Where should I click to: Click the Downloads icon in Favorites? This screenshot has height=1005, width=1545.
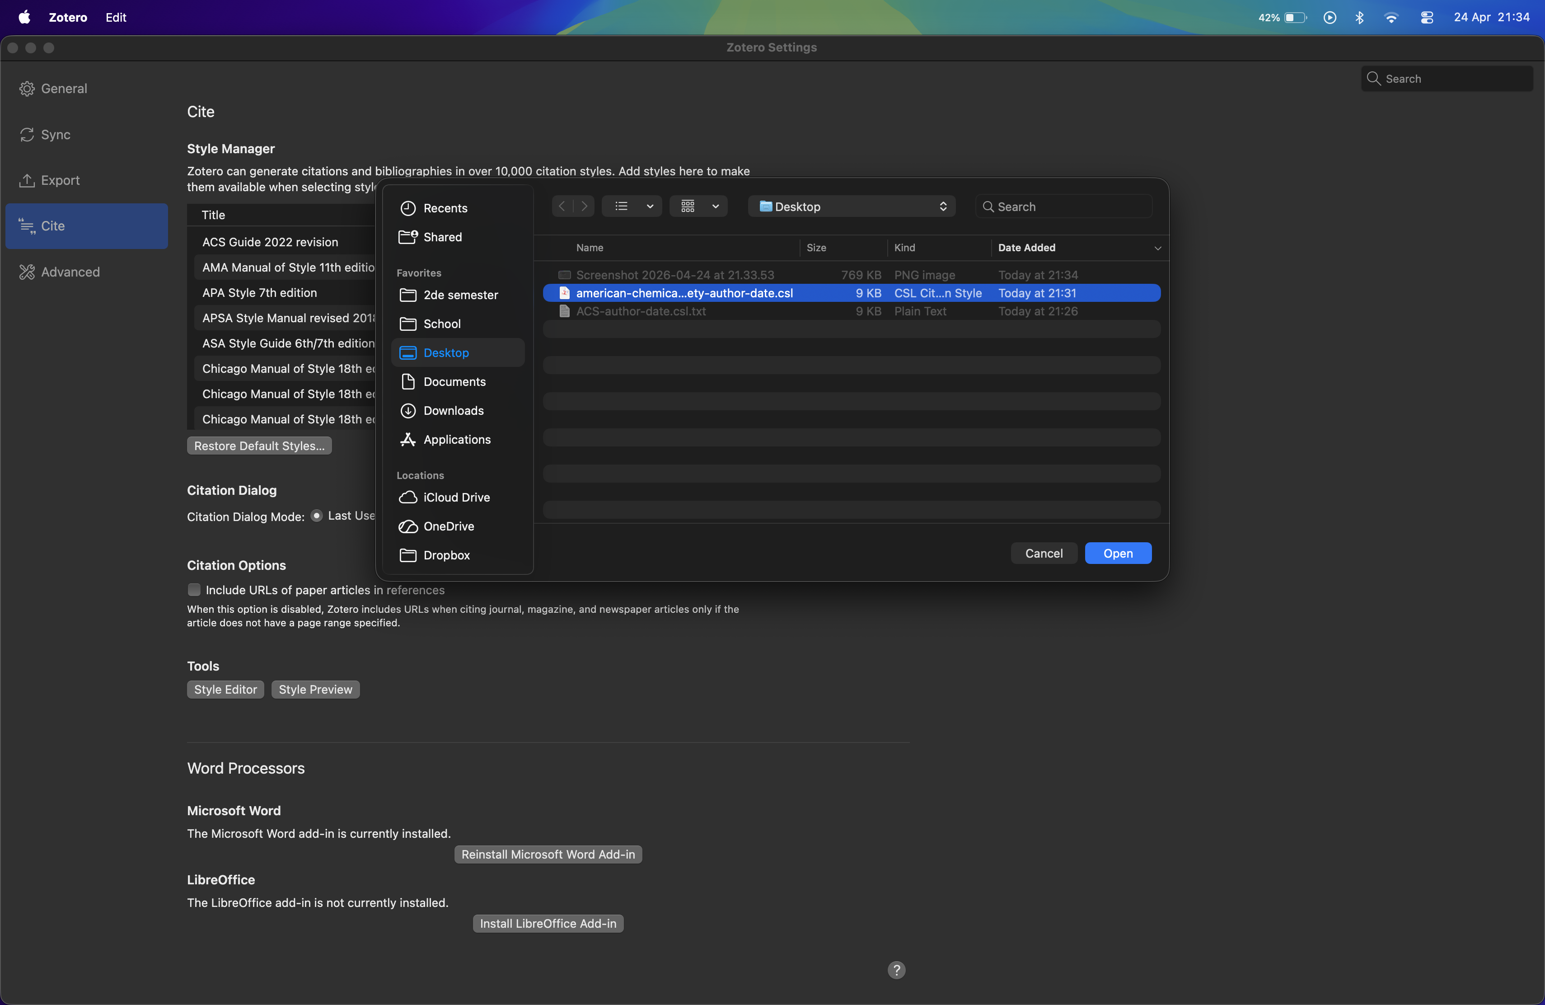coord(407,410)
